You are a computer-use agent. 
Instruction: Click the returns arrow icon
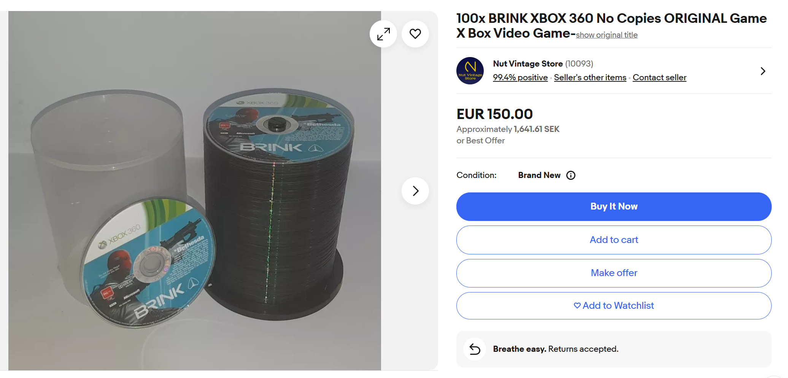pos(475,349)
